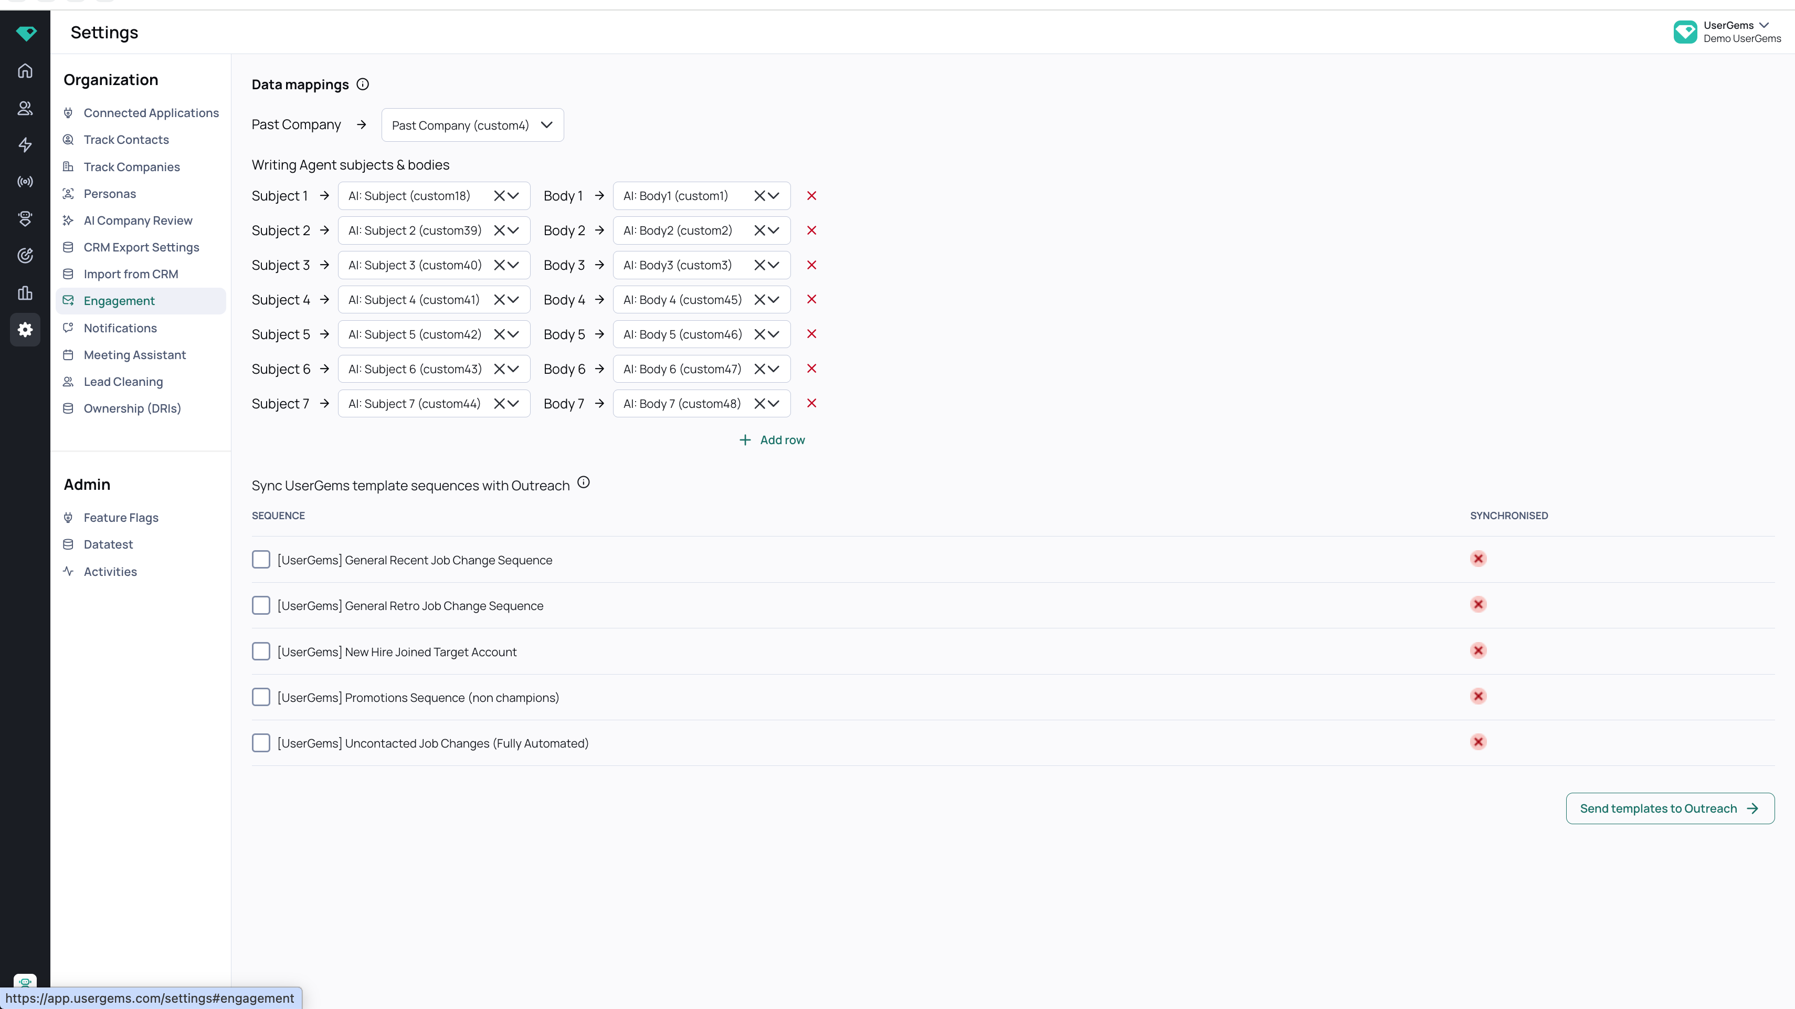Clear the AI: Body1 (custom1) selection

760,196
